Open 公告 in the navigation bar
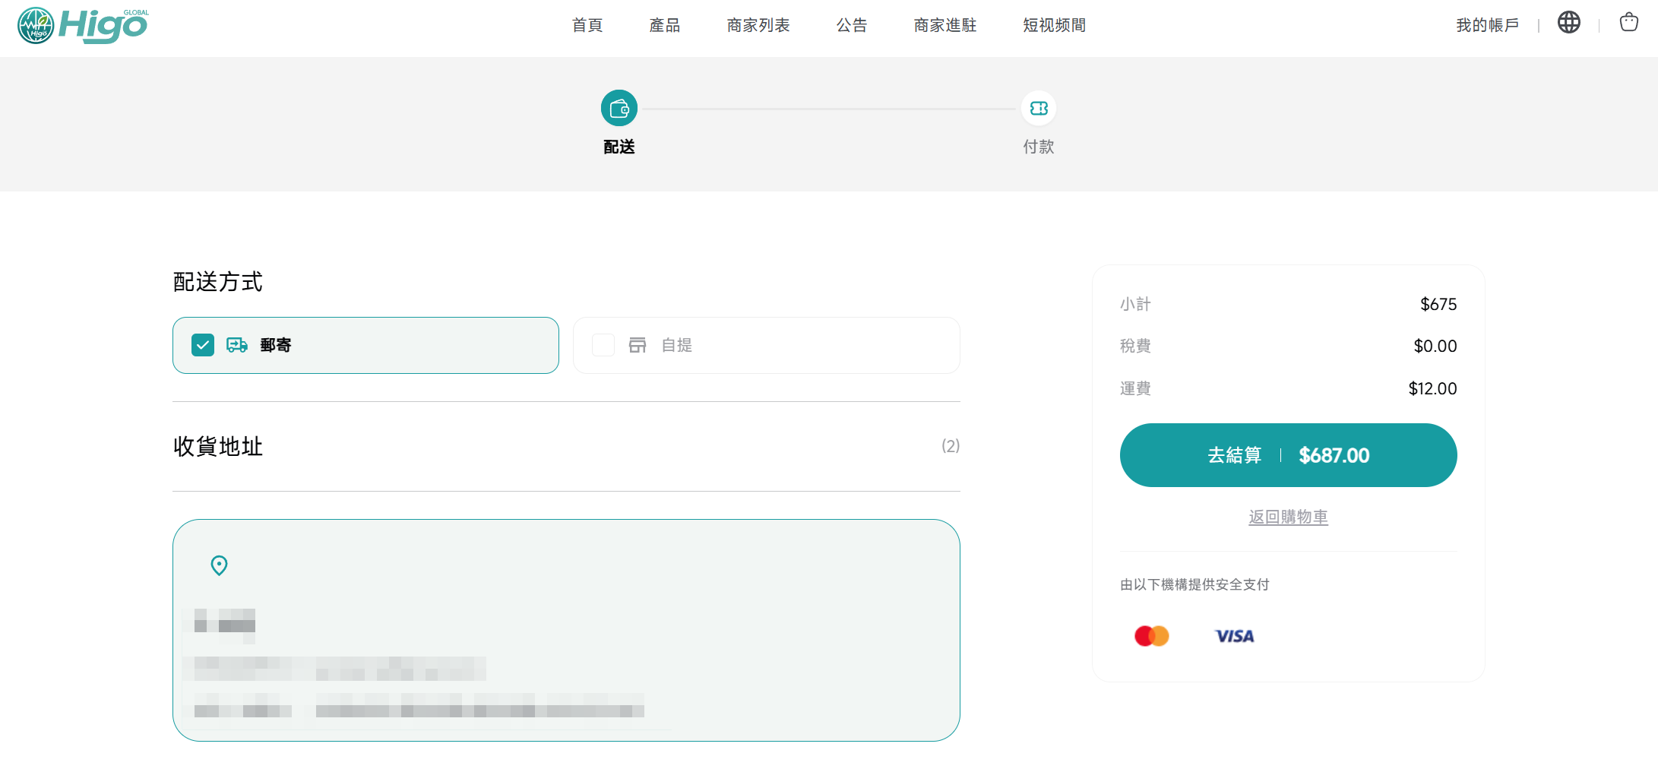 852,25
